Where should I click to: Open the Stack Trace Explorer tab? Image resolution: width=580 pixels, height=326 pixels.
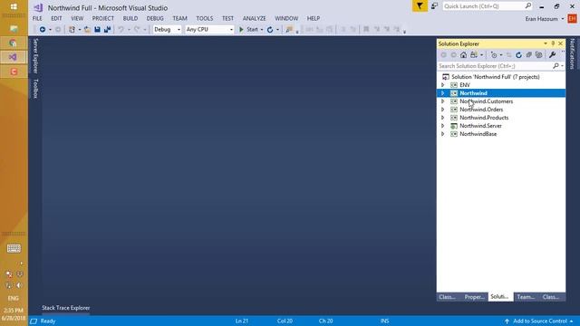[66, 308]
